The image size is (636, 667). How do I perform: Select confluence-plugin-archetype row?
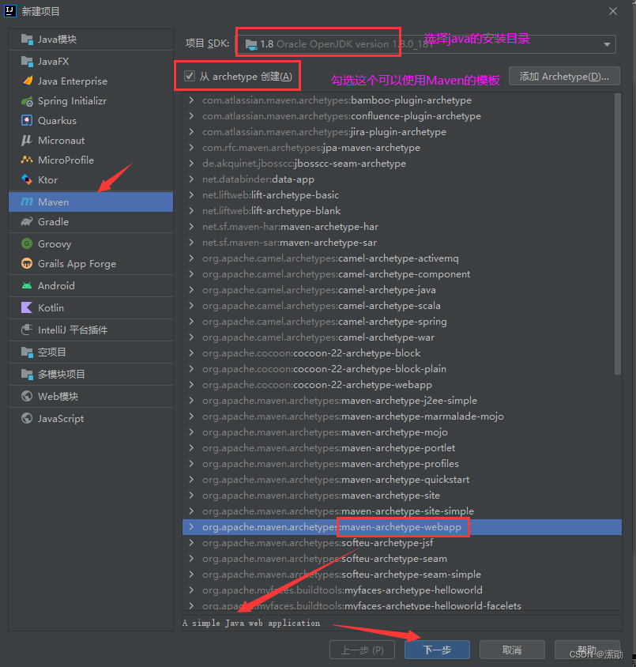tap(402, 115)
